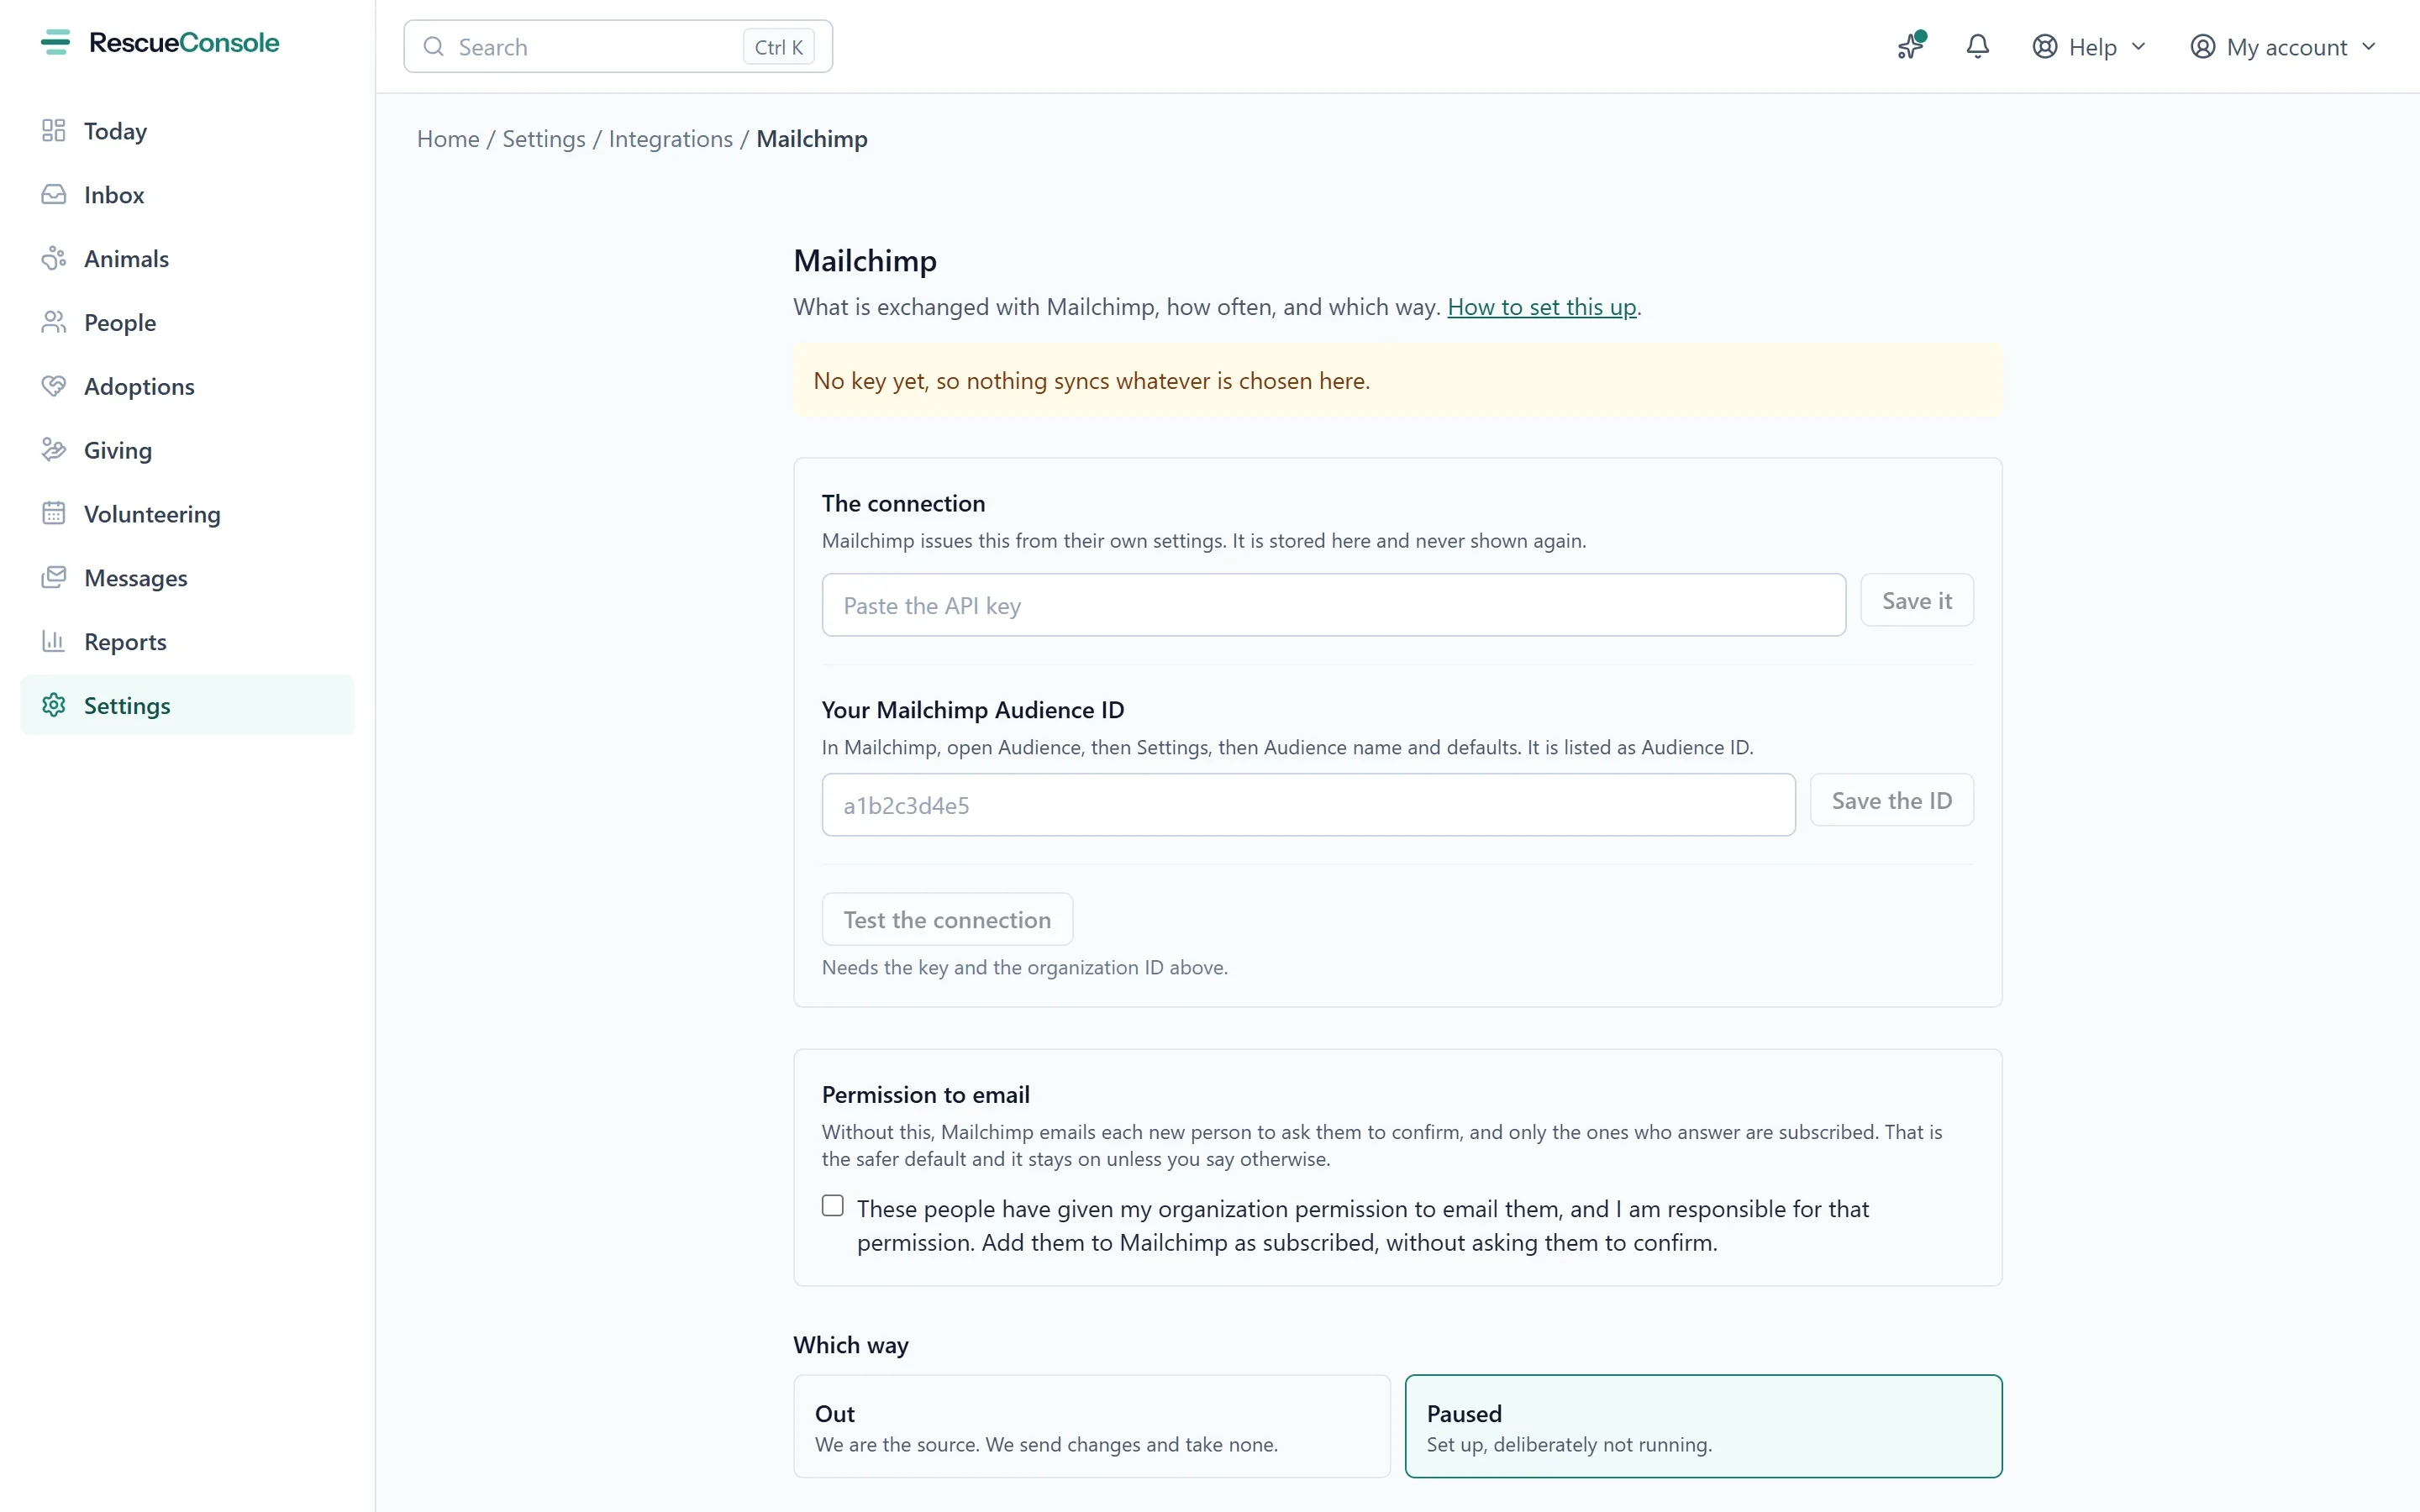Click the Animals paw icon
2420x1512 pixels.
[x=53, y=259]
